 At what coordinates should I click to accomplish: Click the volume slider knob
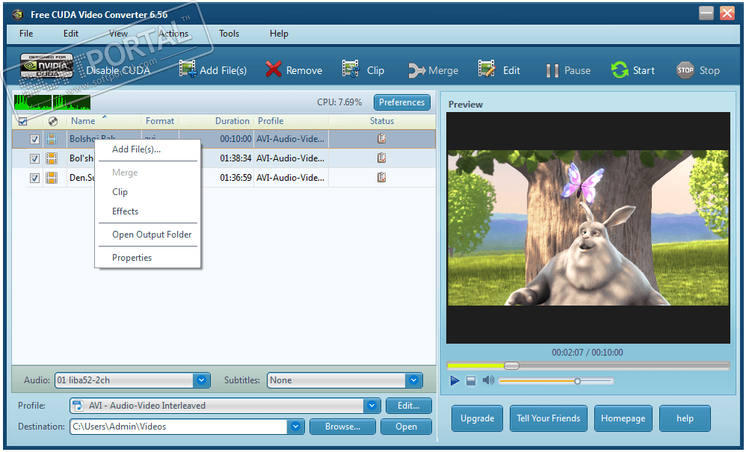578,381
